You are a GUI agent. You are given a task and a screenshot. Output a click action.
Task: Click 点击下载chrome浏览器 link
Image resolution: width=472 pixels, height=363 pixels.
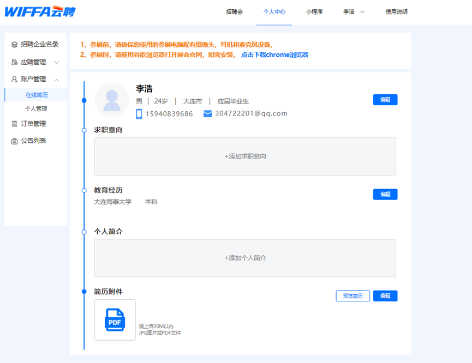click(274, 55)
